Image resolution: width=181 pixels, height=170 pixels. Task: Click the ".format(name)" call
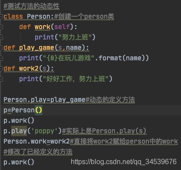[122, 58]
